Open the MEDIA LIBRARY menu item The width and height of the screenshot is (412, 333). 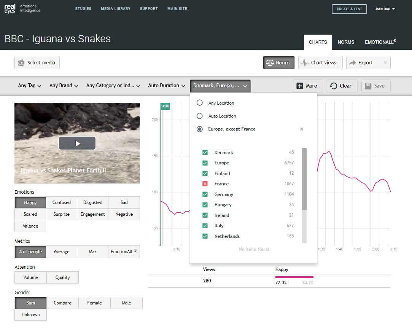click(x=116, y=9)
